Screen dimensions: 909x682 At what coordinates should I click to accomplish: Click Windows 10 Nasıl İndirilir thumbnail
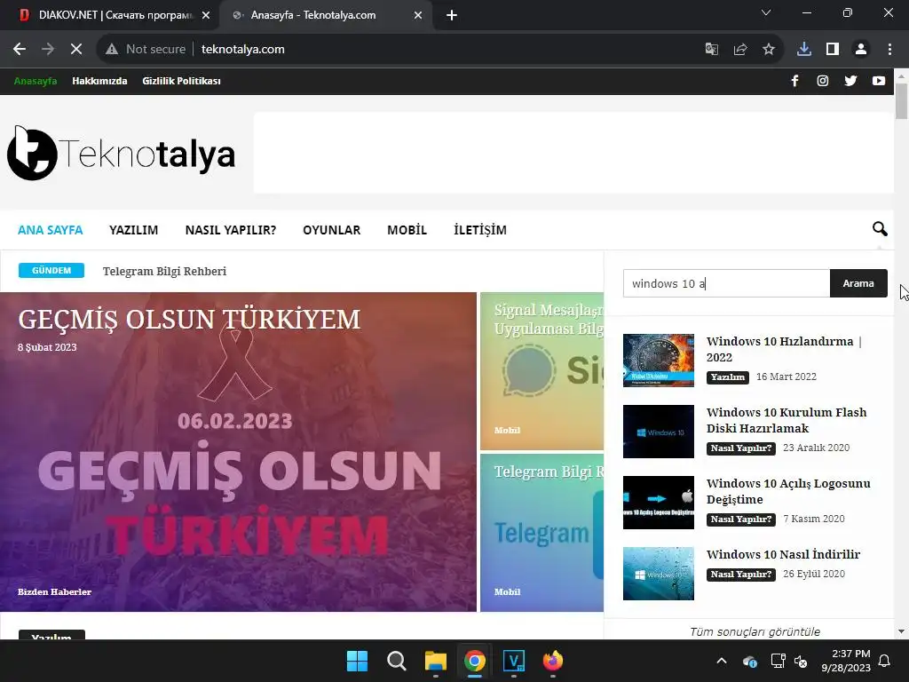[x=659, y=574]
